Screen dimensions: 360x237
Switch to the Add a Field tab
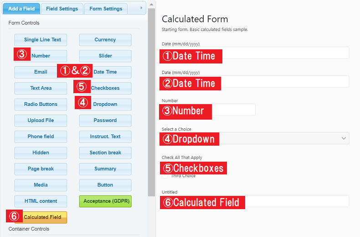(x=21, y=9)
